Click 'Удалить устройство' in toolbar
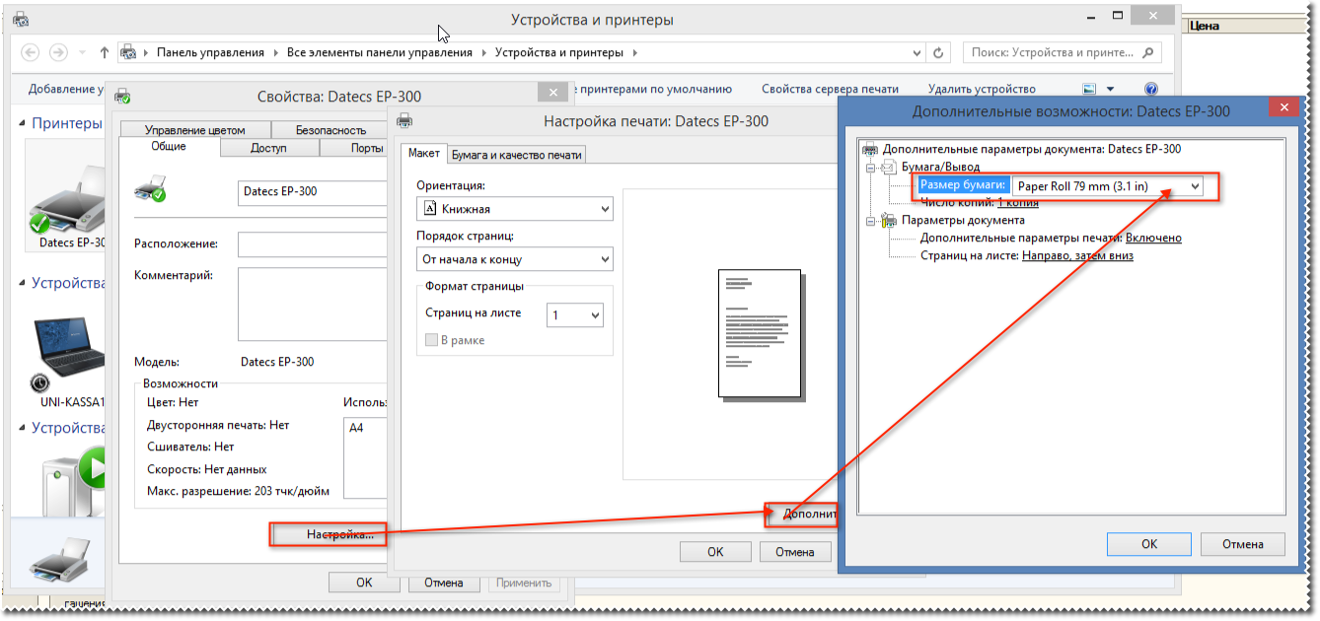Screen dimensions: 1320x621 pyautogui.click(x=982, y=89)
